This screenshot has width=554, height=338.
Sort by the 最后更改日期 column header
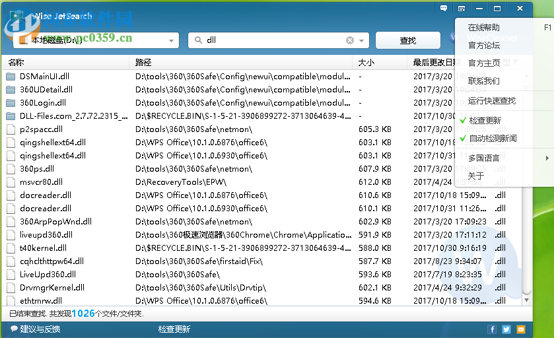(x=435, y=63)
